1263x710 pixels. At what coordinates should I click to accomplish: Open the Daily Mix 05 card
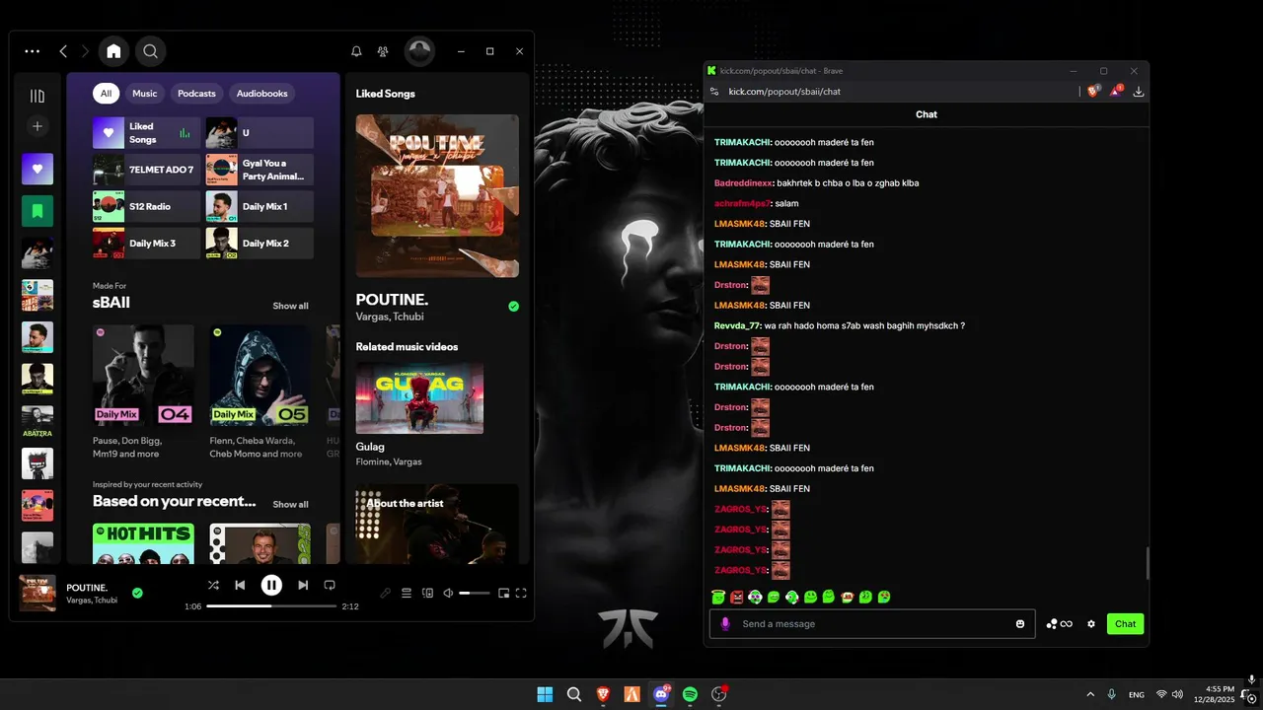[260, 392]
